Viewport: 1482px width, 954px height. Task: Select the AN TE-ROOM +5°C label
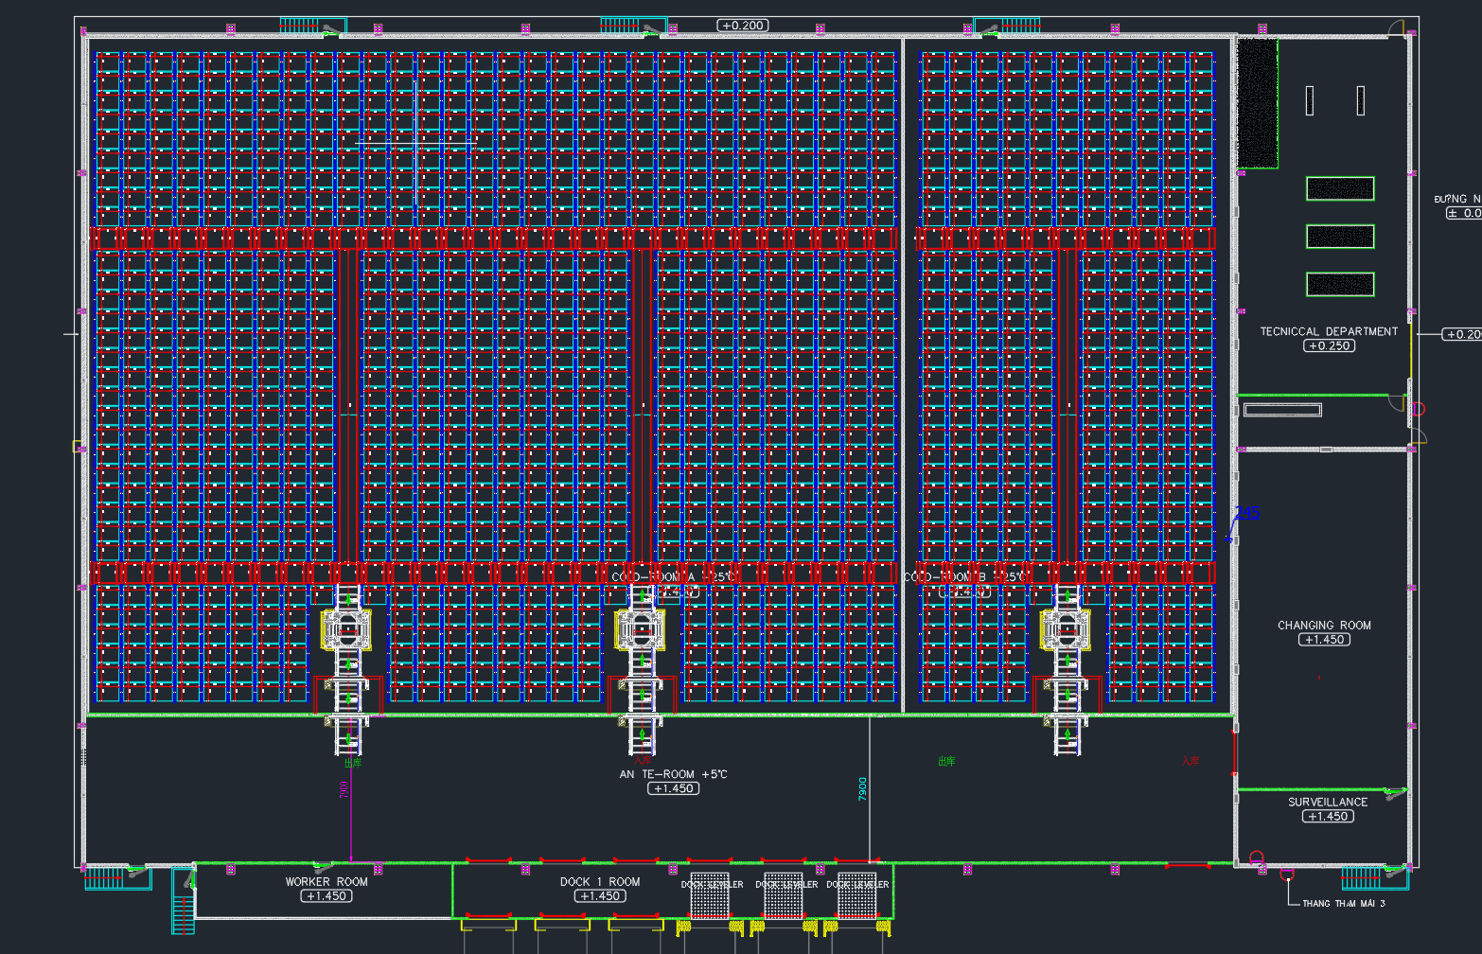pos(673,774)
